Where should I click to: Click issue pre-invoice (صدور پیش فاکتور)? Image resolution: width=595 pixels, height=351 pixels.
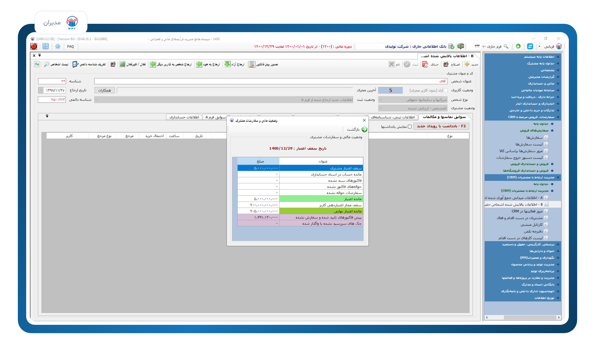point(263,64)
